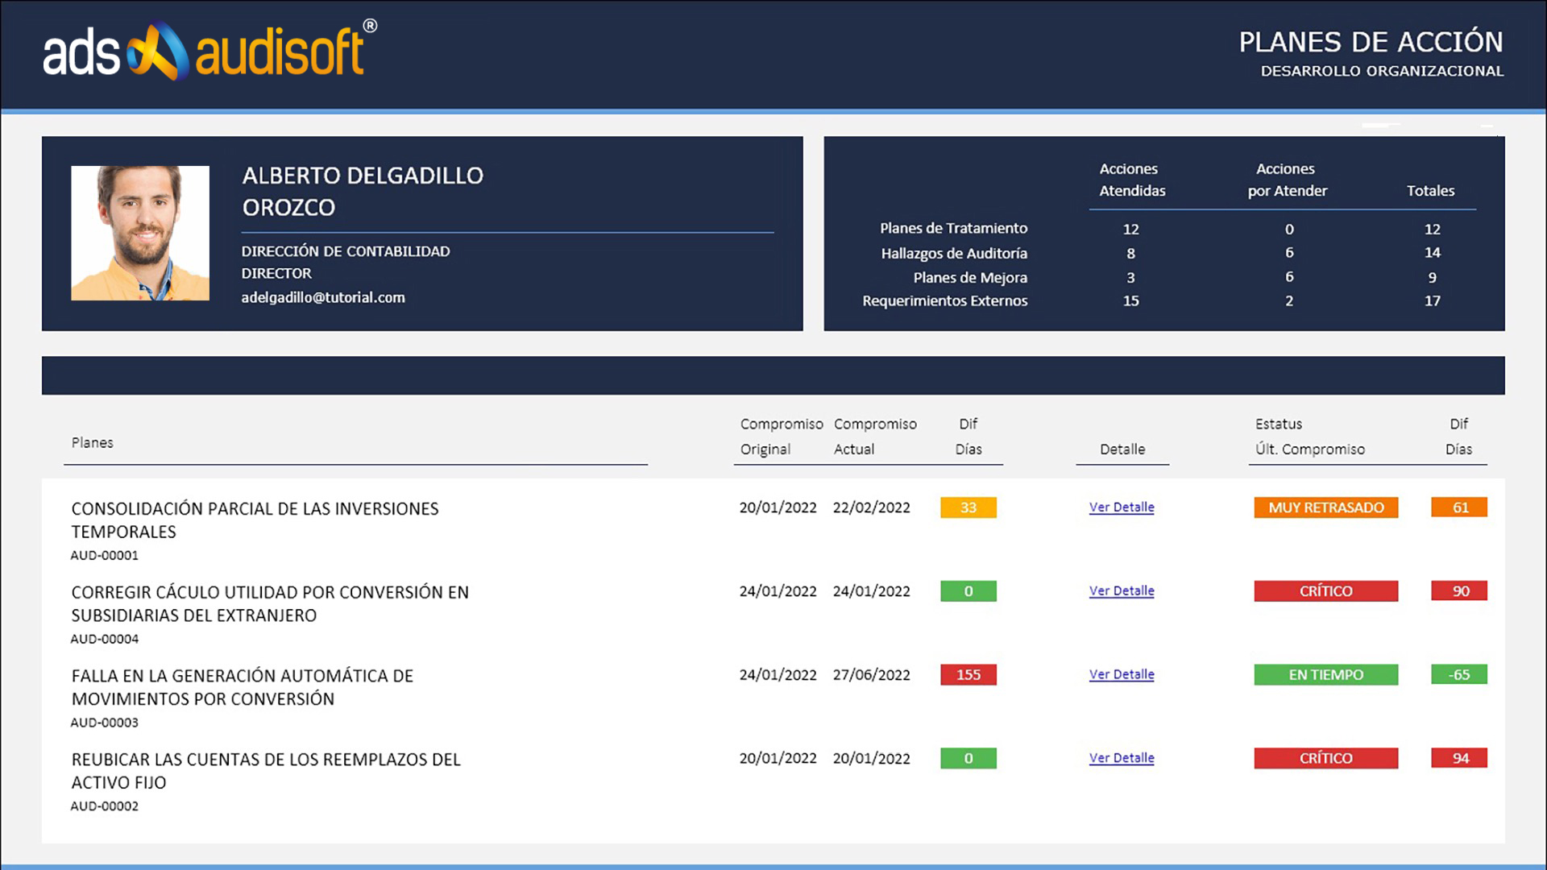Screen dimensions: 1547x870
Task: Click the email adelgadillo@tutorial.com
Action: coord(323,297)
